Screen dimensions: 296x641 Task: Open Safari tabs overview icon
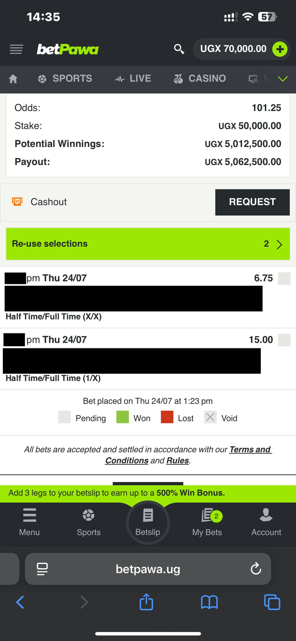click(272, 602)
